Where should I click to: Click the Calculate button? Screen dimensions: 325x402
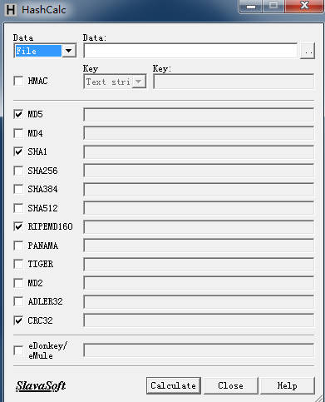click(x=174, y=385)
